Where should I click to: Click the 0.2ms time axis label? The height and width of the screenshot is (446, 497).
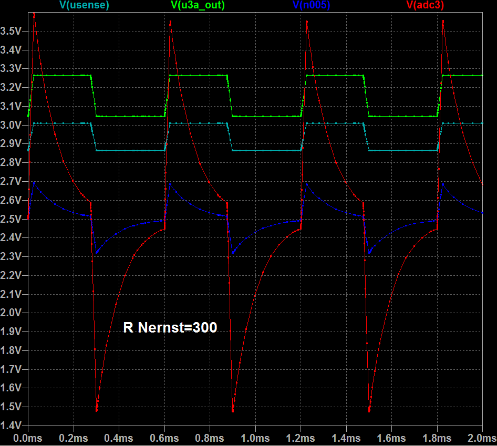[x=74, y=438]
